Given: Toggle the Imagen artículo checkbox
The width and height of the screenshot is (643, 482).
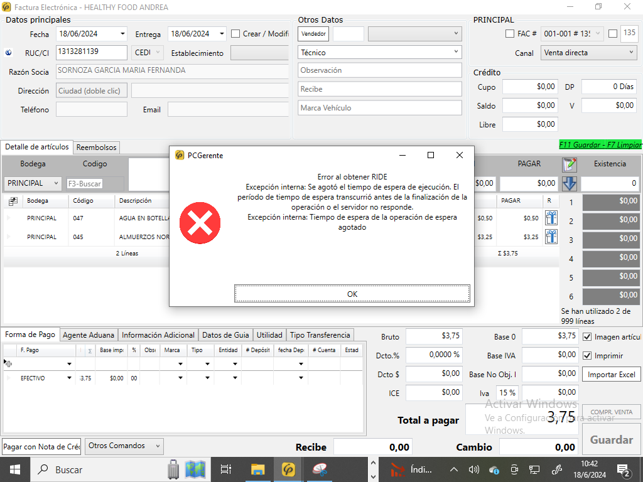Looking at the screenshot, I should coord(587,336).
